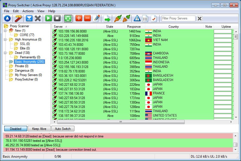Click the gray X delete toolbar icon
Viewport: 241px width, 161px height.
pos(38,18)
